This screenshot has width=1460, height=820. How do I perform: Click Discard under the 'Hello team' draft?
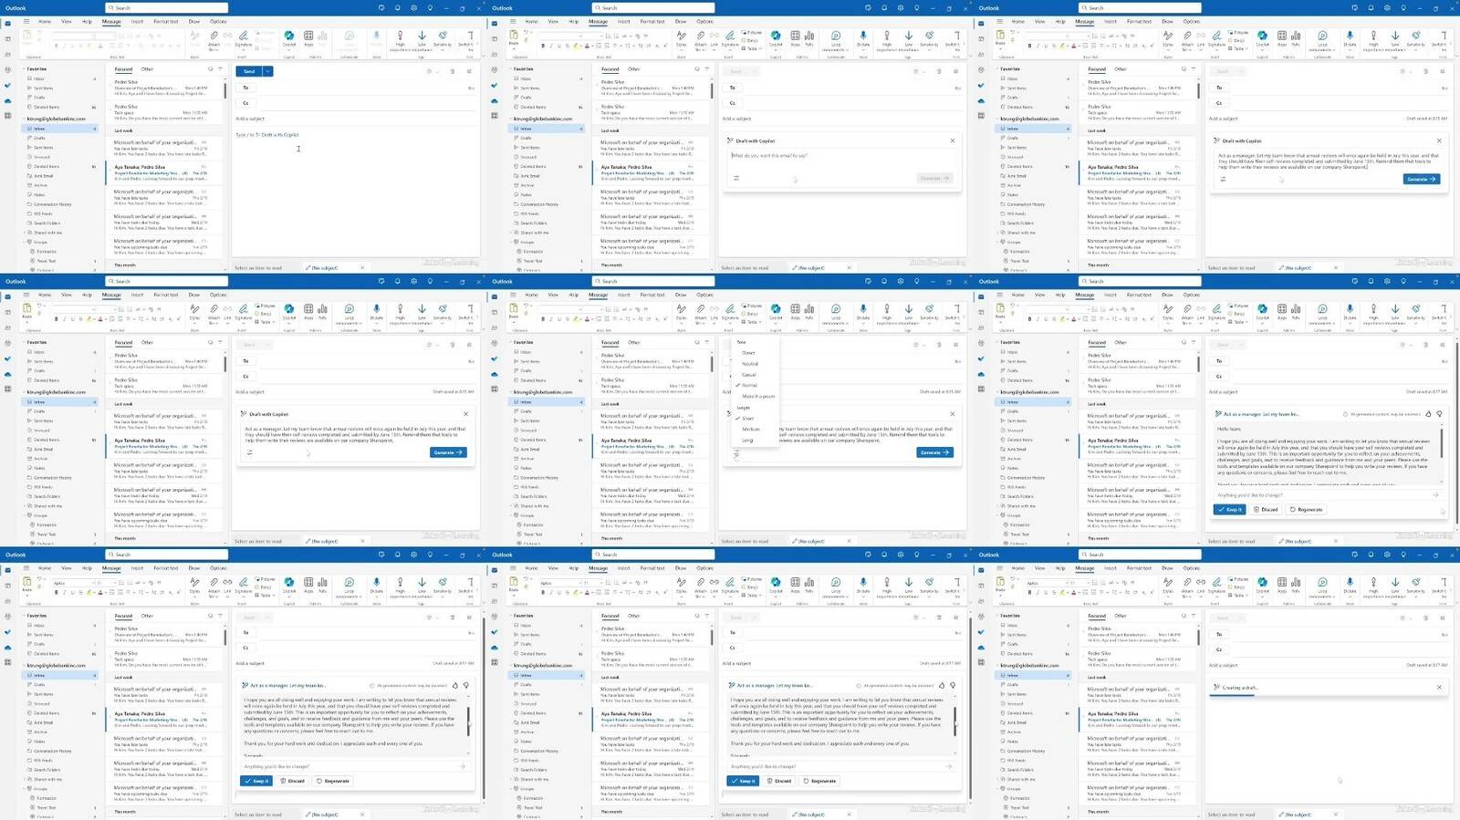(x=1266, y=510)
